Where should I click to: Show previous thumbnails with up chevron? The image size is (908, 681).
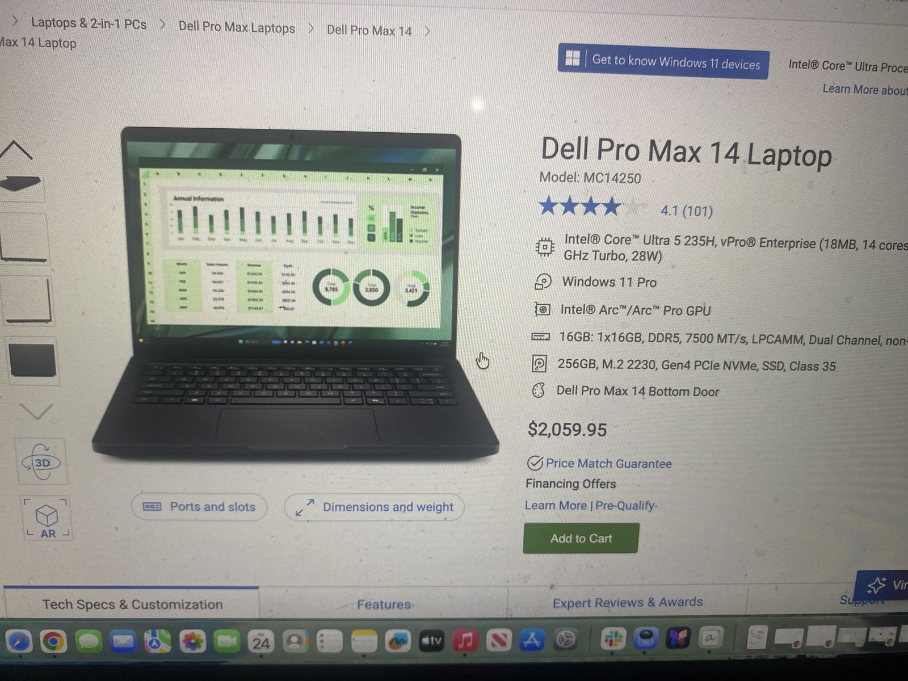coord(16,150)
